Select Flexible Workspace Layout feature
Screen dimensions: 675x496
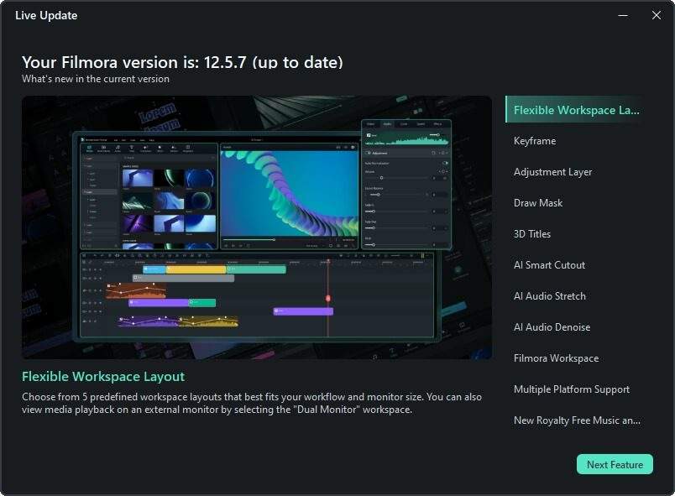click(576, 110)
